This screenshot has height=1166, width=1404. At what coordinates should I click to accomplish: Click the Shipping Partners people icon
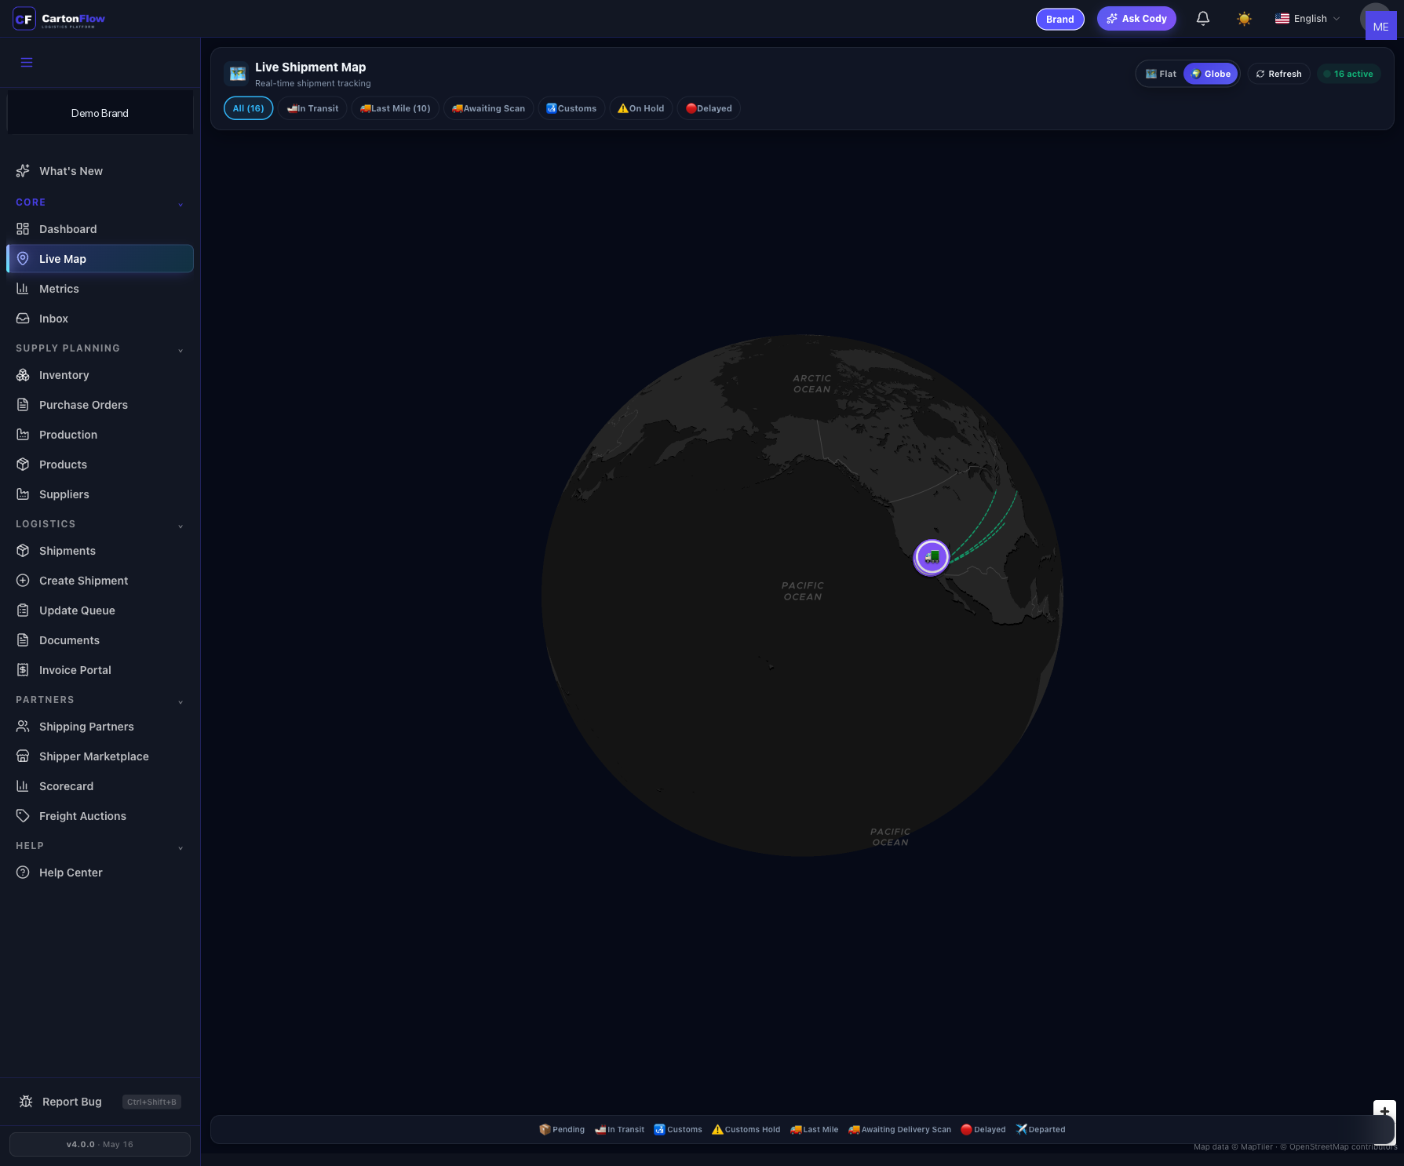pos(23,727)
